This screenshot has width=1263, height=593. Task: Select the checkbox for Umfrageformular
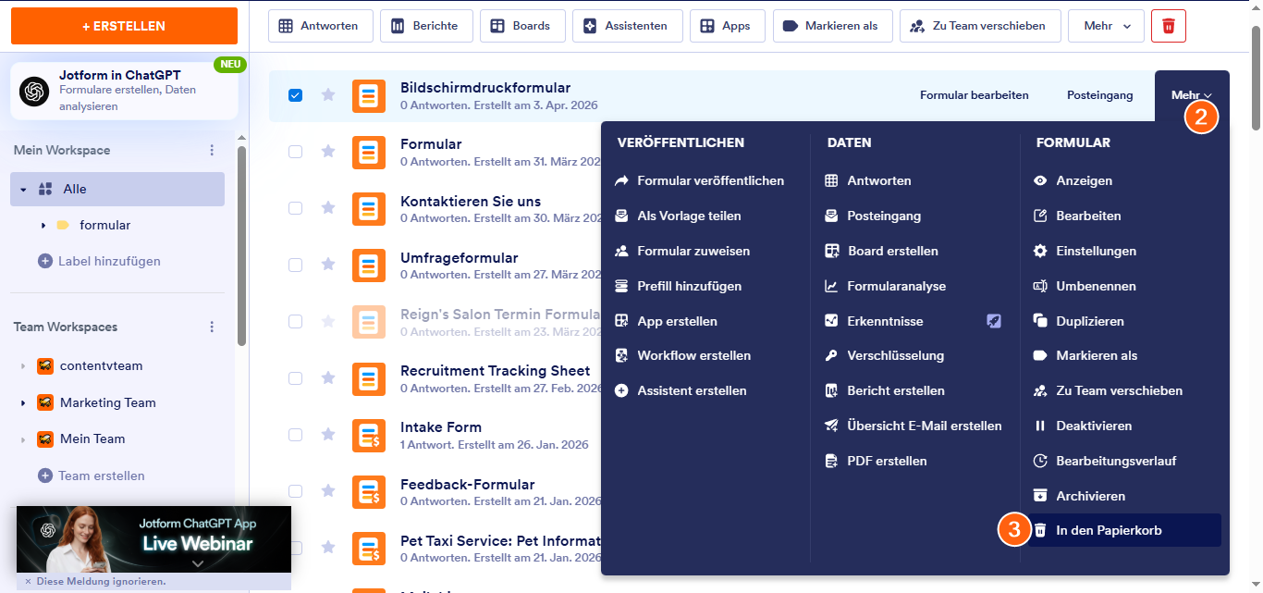(296, 265)
